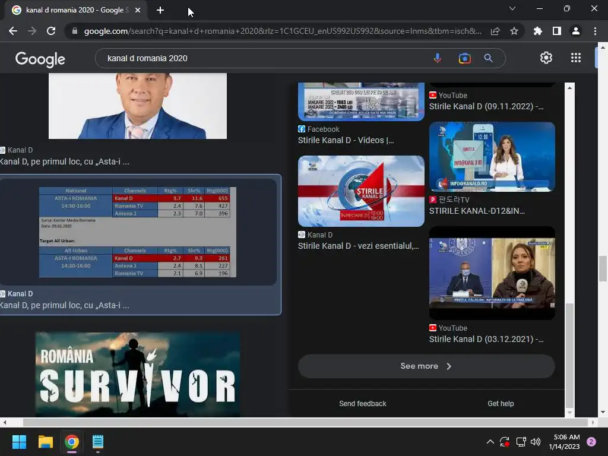Open a new browser tab

pyautogui.click(x=160, y=11)
